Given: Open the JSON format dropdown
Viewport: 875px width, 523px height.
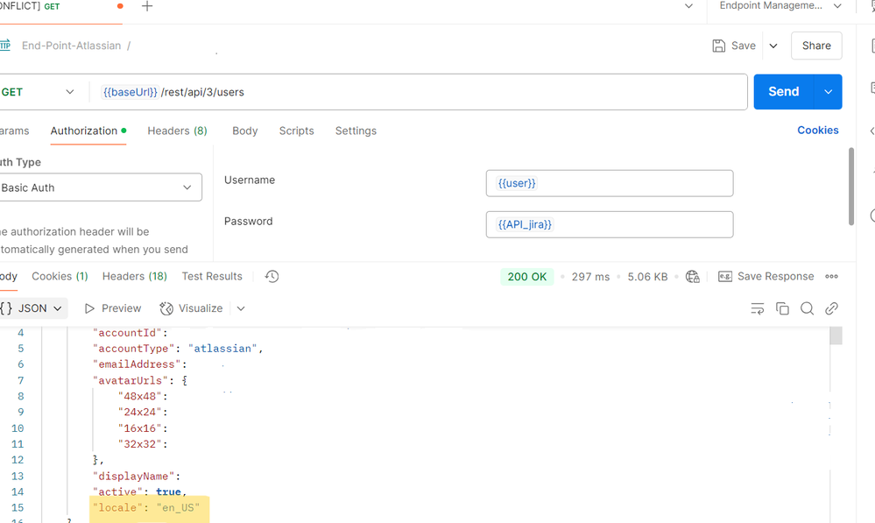Looking at the screenshot, I should click(32, 308).
